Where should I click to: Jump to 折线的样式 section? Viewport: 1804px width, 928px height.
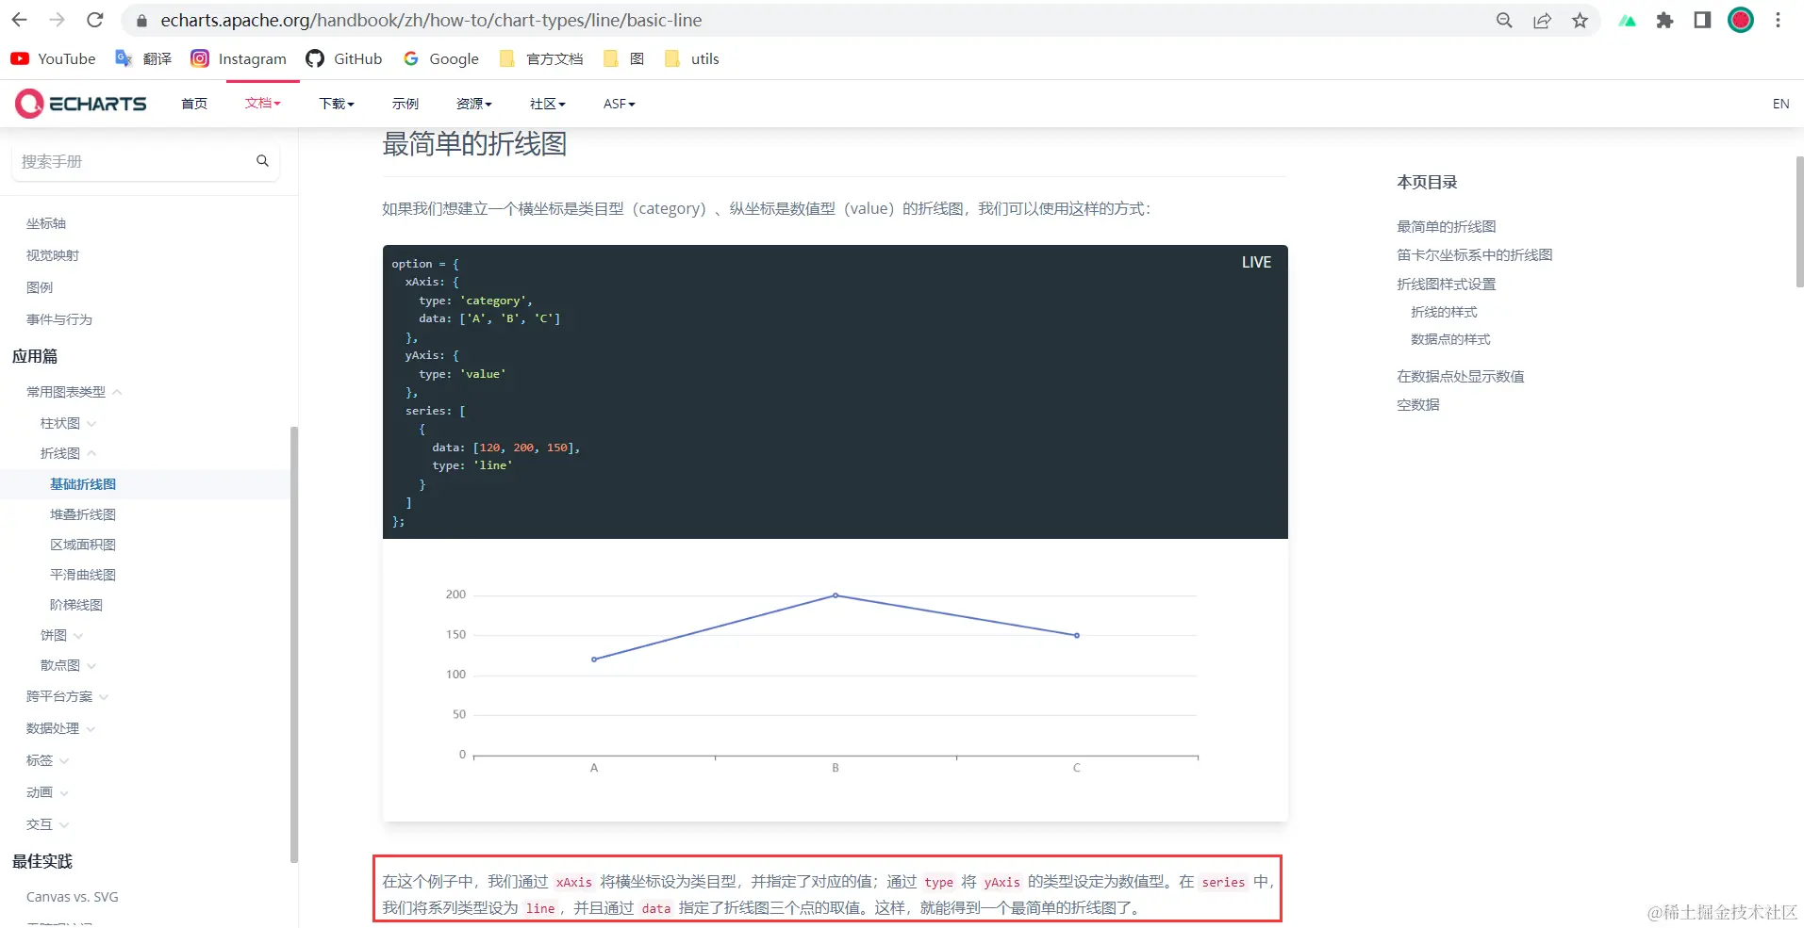click(1444, 312)
